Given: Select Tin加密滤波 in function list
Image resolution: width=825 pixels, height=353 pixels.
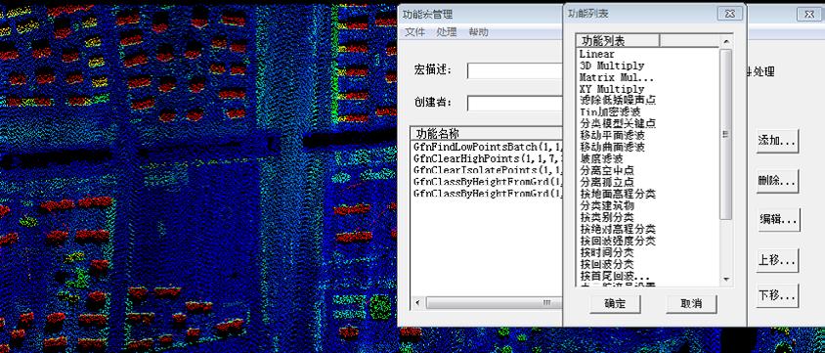Looking at the screenshot, I should (610, 111).
